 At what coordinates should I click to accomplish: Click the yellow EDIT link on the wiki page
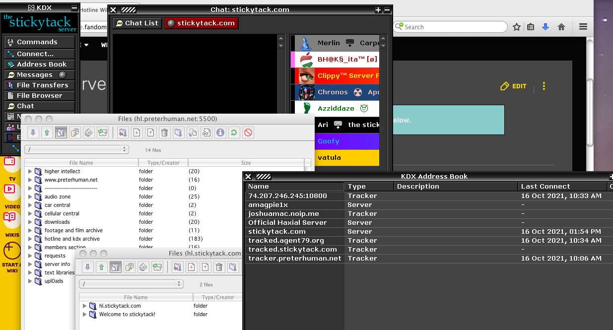(513, 86)
